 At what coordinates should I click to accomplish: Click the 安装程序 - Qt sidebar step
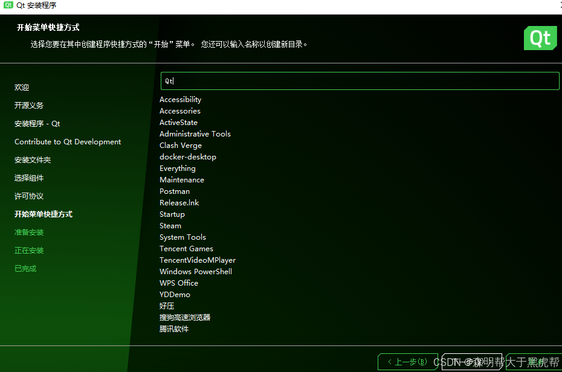(37, 124)
